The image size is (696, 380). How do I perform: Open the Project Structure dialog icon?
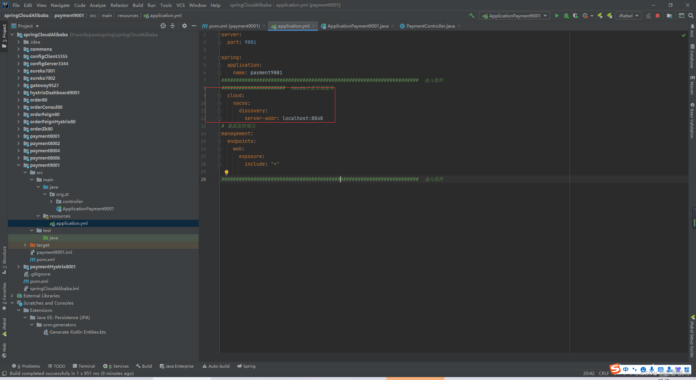click(670, 16)
